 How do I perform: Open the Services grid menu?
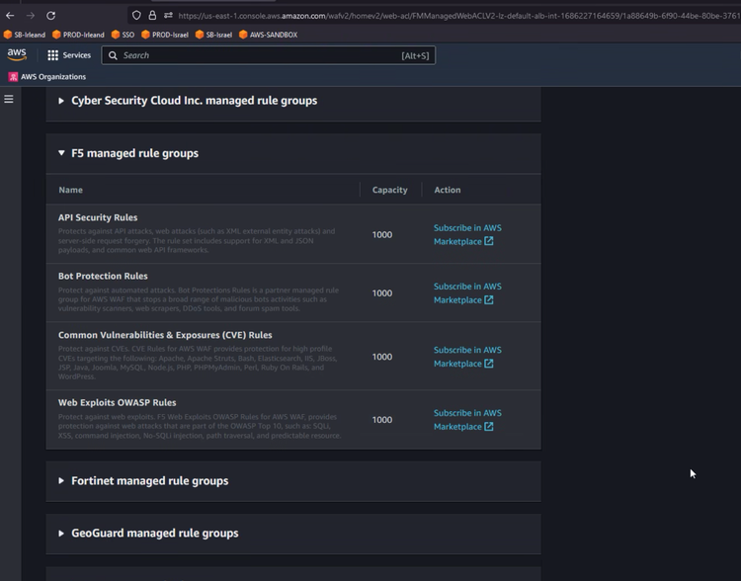pyautogui.click(x=70, y=55)
